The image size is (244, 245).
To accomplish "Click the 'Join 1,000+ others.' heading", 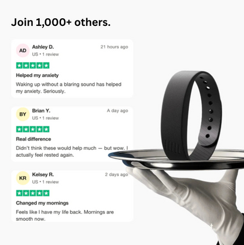I will click(61, 22).
